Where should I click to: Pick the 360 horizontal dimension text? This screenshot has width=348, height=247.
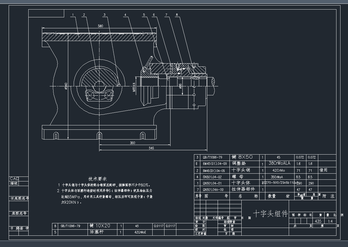[x=132, y=143]
